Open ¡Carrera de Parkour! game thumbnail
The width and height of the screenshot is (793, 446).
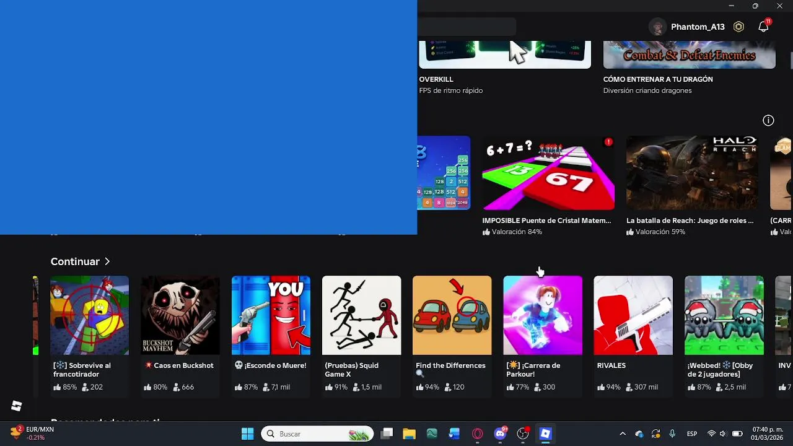(543, 315)
